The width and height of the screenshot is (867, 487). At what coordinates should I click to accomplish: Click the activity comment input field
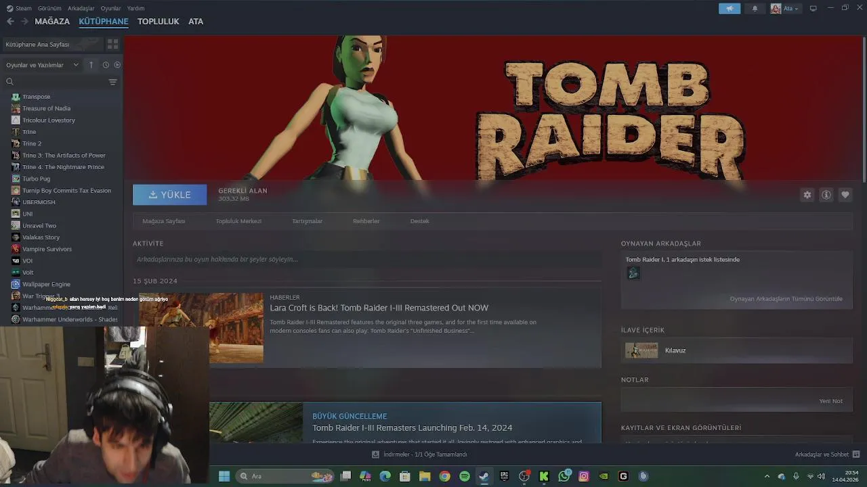(367, 259)
